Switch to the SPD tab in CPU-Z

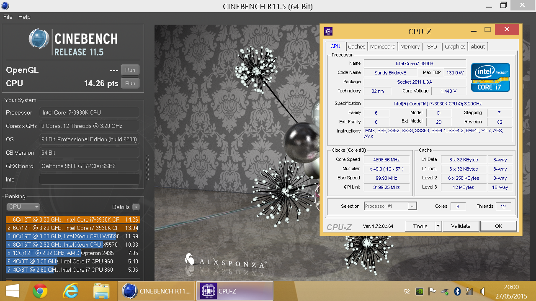point(432,46)
